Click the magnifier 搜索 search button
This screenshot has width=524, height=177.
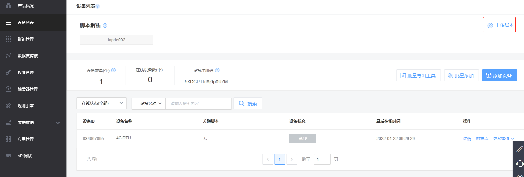248,104
